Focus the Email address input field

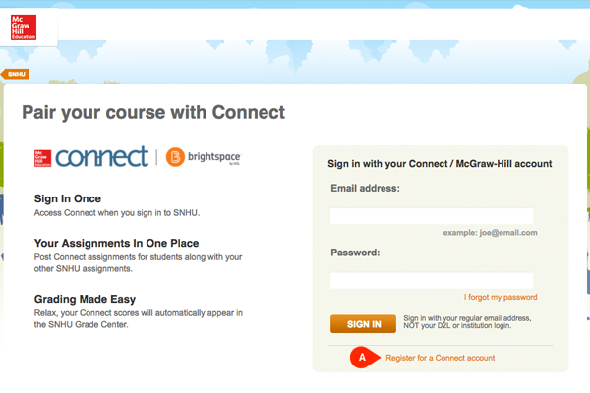[432, 216]
